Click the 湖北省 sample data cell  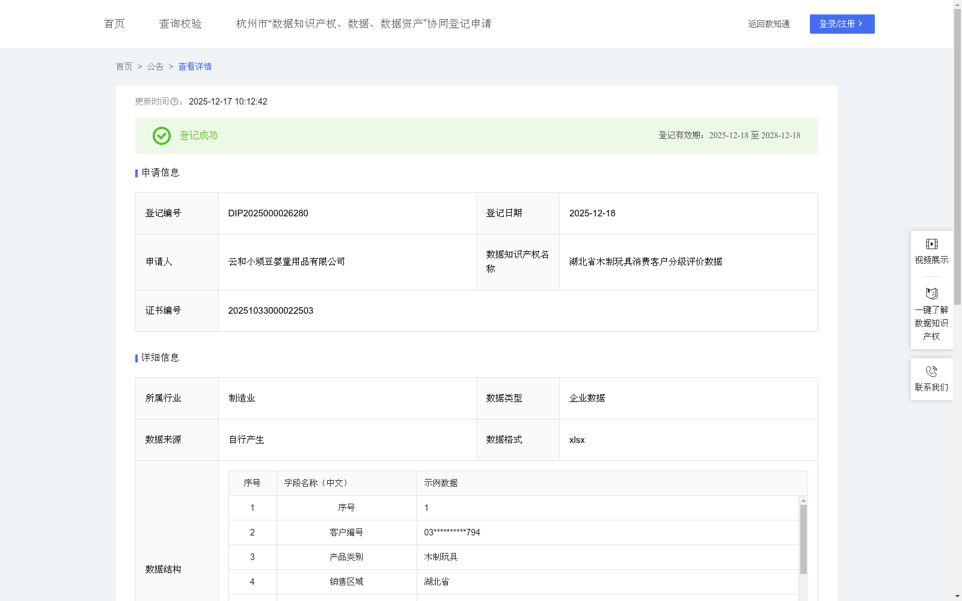tap(608, 582)
